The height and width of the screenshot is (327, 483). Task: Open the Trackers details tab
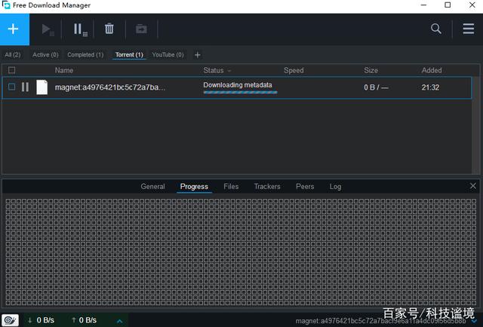(x=267, y=186)
